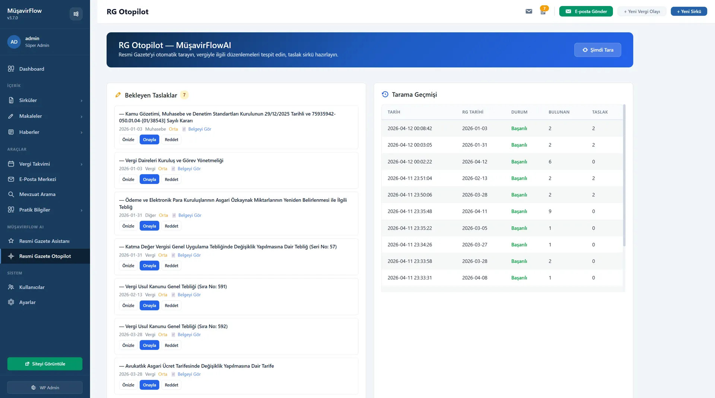Click the Sirküler document icon

(x=11, y=100)
